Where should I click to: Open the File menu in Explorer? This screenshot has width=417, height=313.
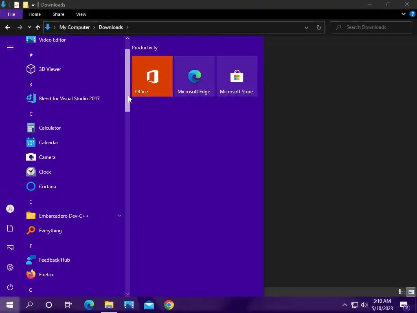(x=11, y=14)
